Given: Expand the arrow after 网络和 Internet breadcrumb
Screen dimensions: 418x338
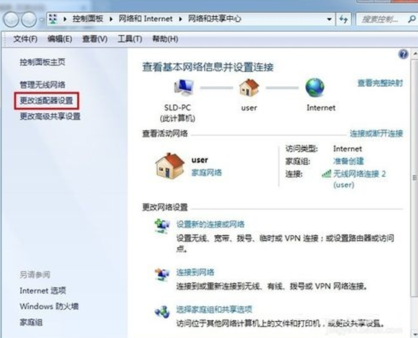Looking at the screenshot, I should pos(180,19).
